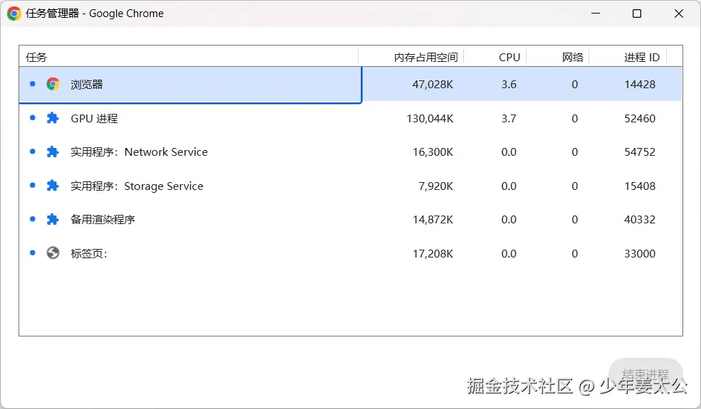
Task: Click the Chrome icon in the 浏览器 row
Action: (53, 84)
